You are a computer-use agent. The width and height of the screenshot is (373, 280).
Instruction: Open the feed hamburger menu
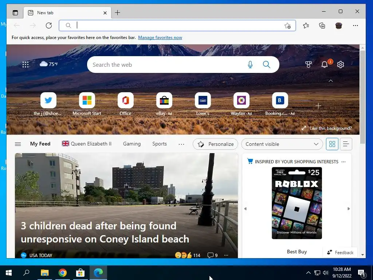pos(18,144)
